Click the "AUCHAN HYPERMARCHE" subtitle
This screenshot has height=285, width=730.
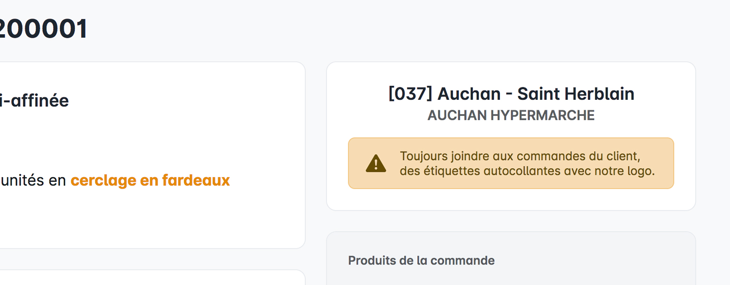pos(511,115)
